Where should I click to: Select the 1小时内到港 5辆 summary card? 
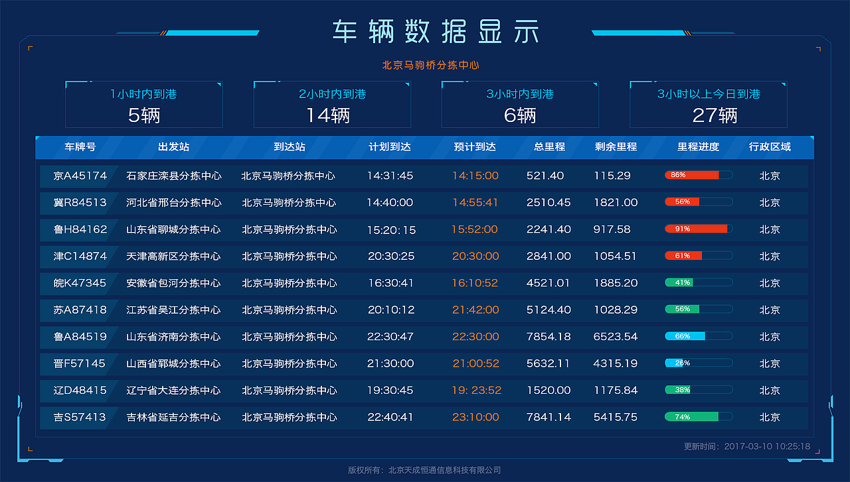tap(144, 104)
